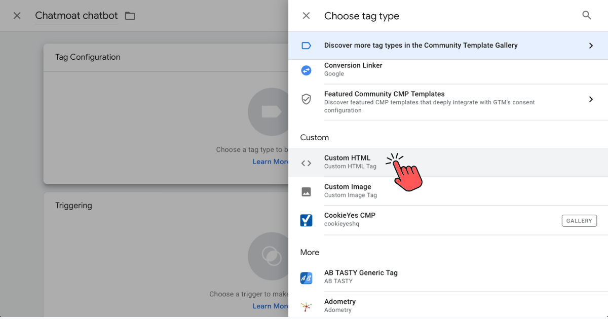The width and height of the screenshot is (608, 319).
Task: Click the Custom Image picture icon
Action: (306, 191)
